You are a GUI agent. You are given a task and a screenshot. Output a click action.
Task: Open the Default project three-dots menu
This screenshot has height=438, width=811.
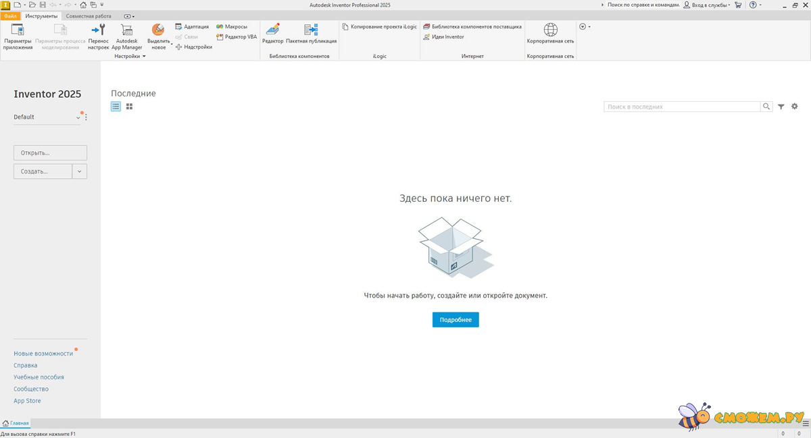point(86,117)
